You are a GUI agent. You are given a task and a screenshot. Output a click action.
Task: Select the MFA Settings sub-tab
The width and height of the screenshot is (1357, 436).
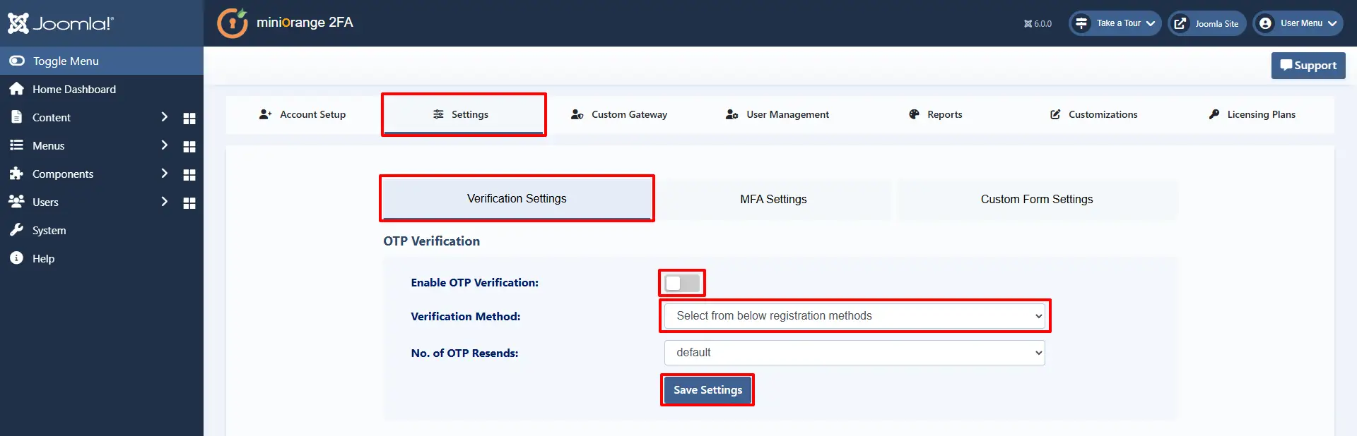pyautogui.click(x=774, y=200)
